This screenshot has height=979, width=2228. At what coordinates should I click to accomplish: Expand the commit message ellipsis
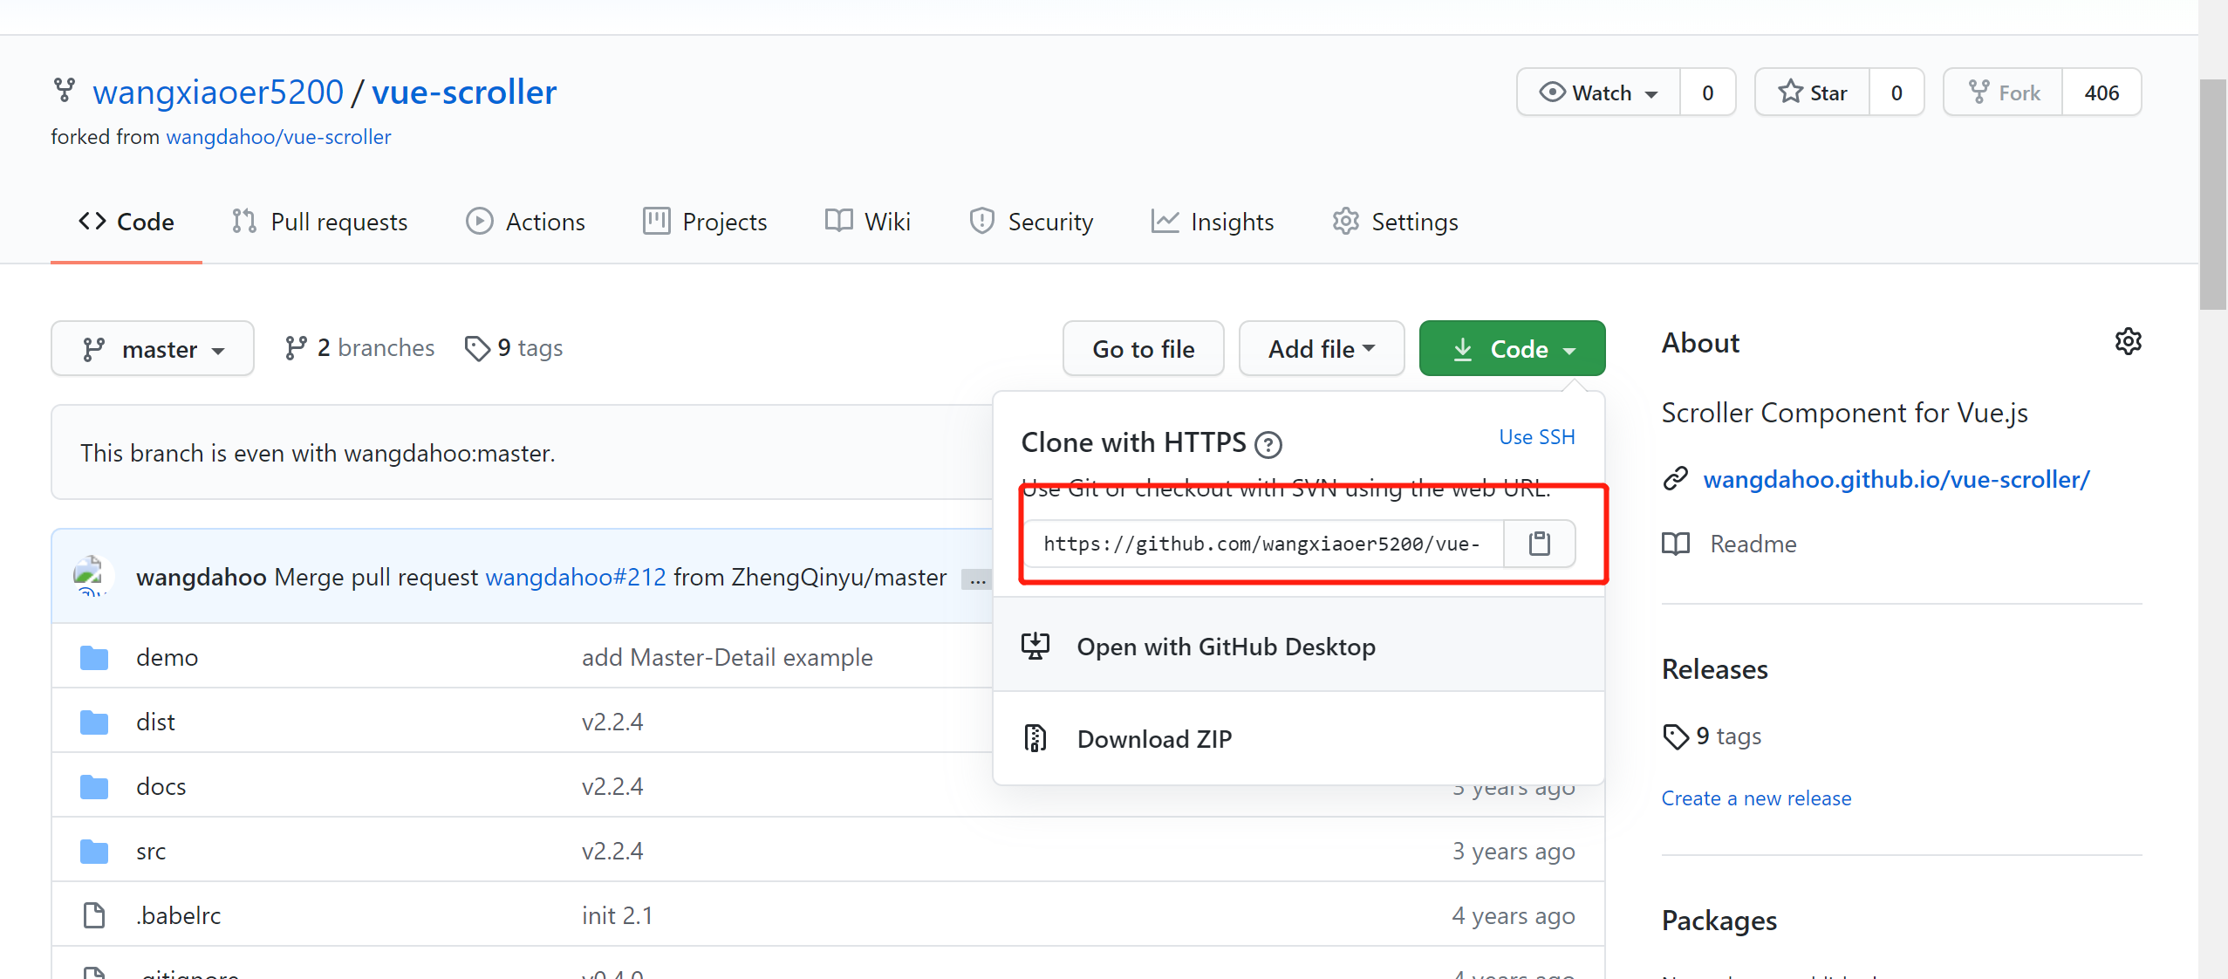coord(976,579)
